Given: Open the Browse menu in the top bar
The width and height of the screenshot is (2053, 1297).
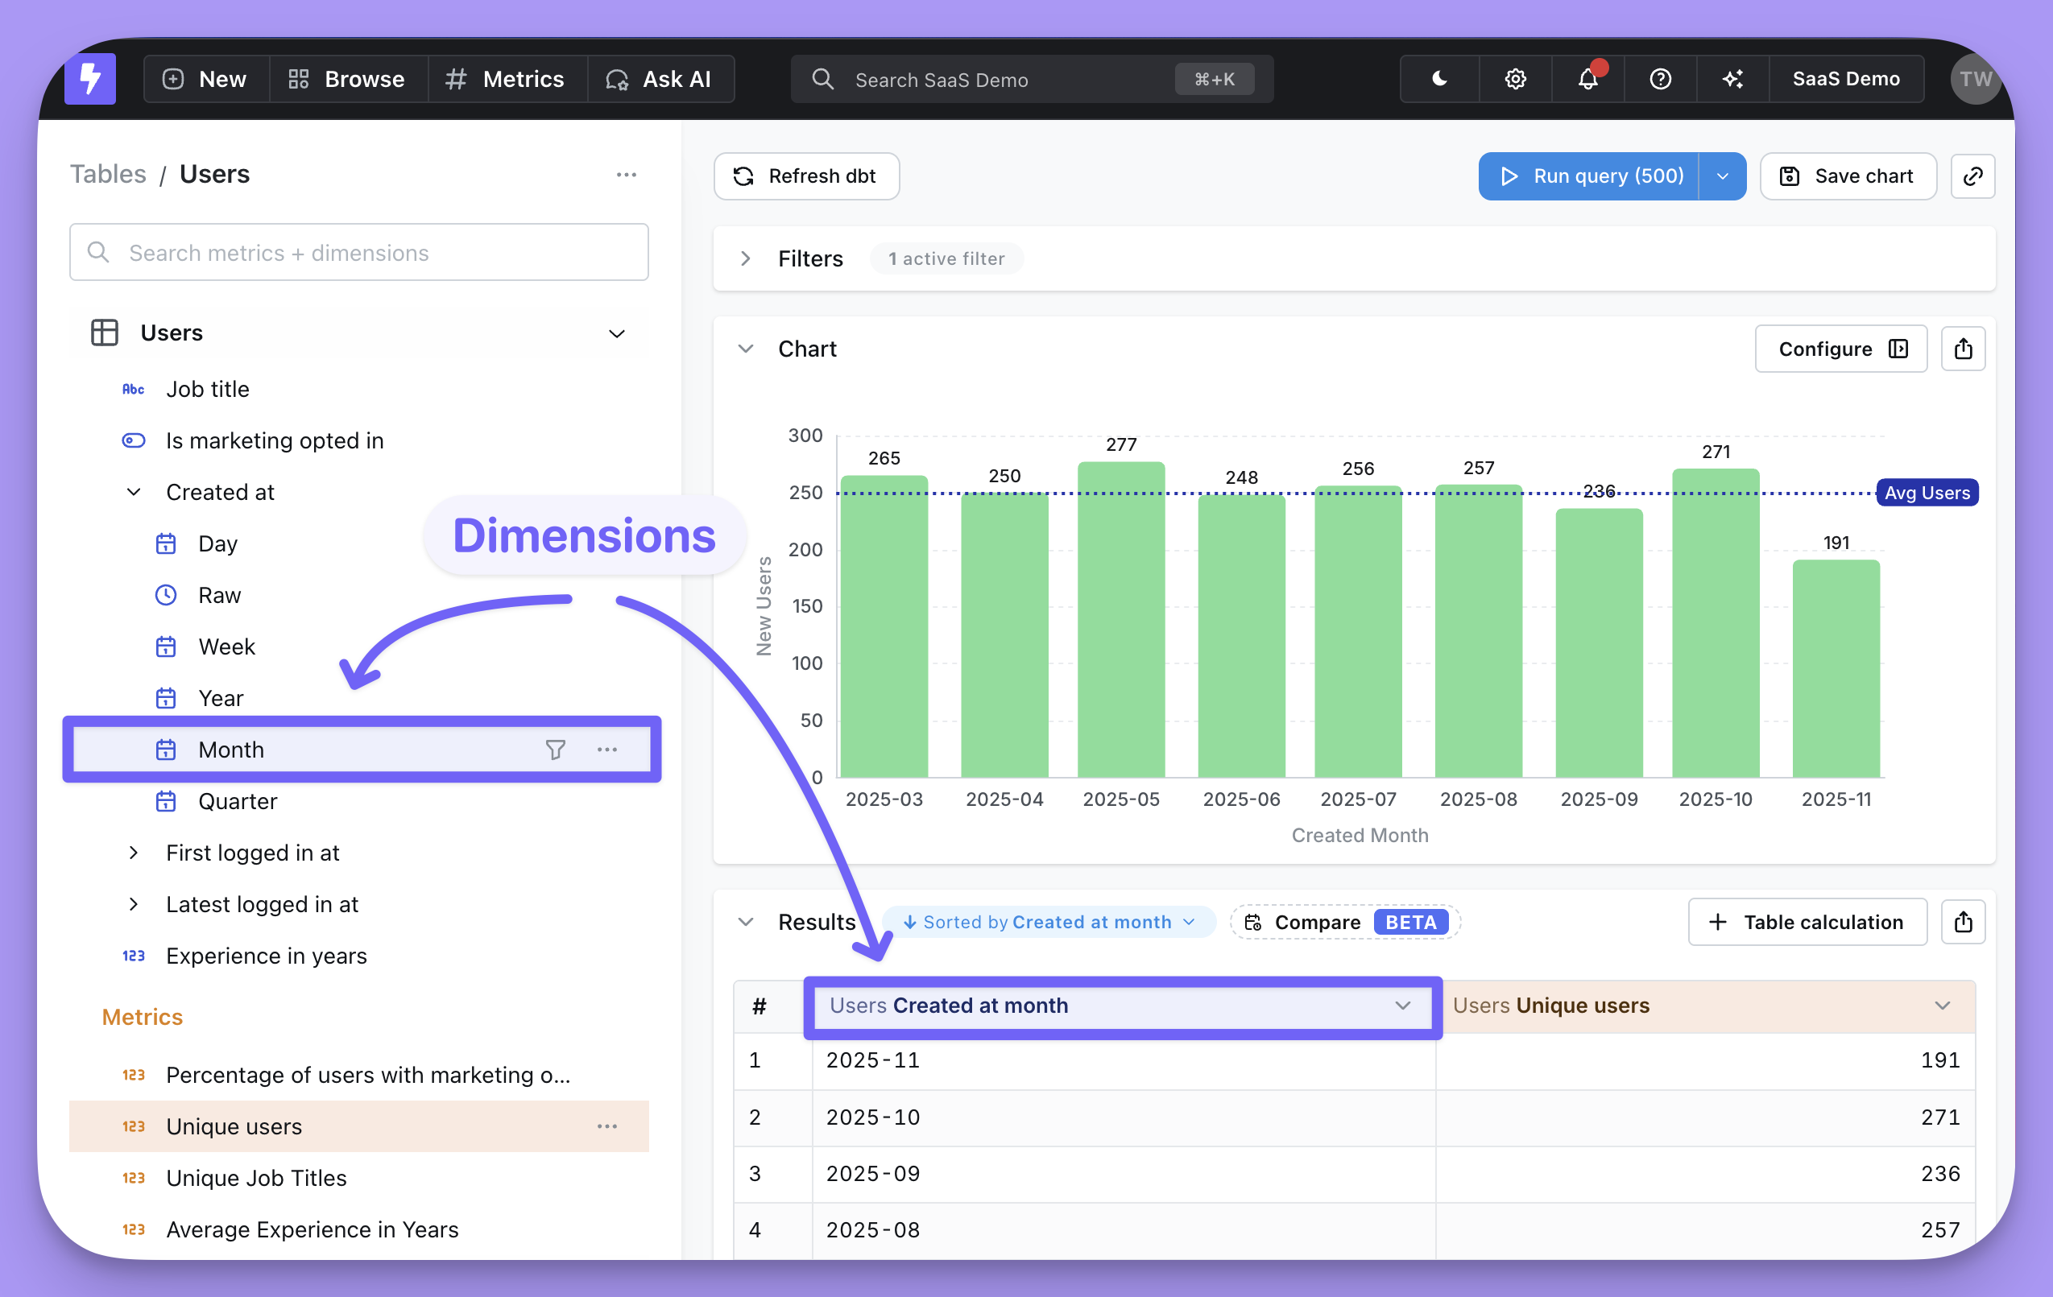Looking at the screenshot, I should 348,79.
